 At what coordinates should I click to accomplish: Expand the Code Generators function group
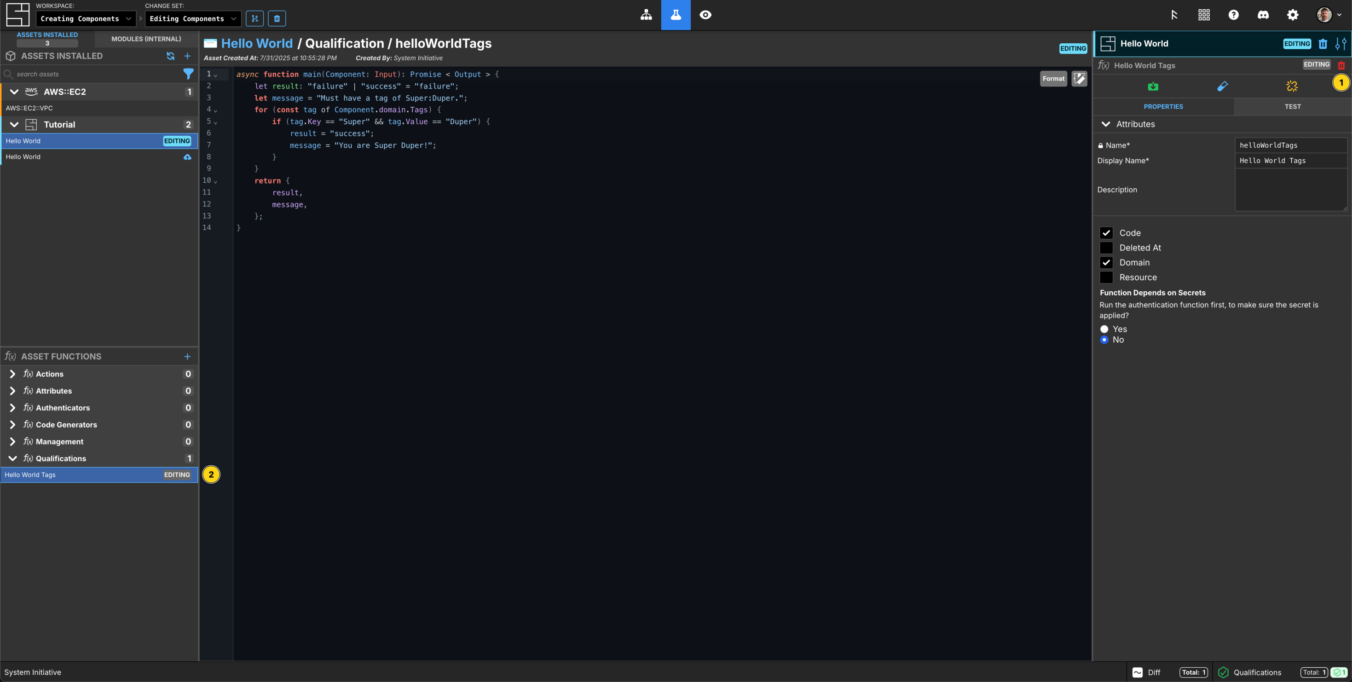[12, 425]
